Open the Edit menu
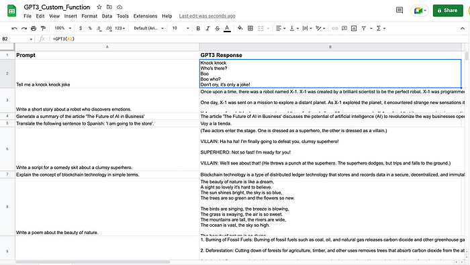This screenshot has width=470, height=265. [x=40, y=16]
